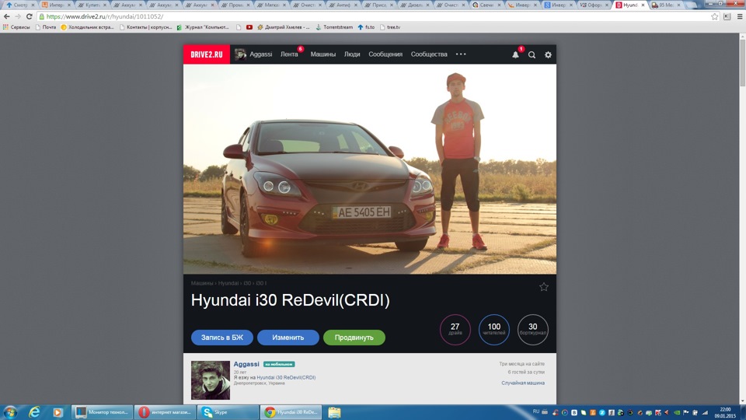
Task: Close the active Hyundai browser tab
Action: tap(643, 5)
